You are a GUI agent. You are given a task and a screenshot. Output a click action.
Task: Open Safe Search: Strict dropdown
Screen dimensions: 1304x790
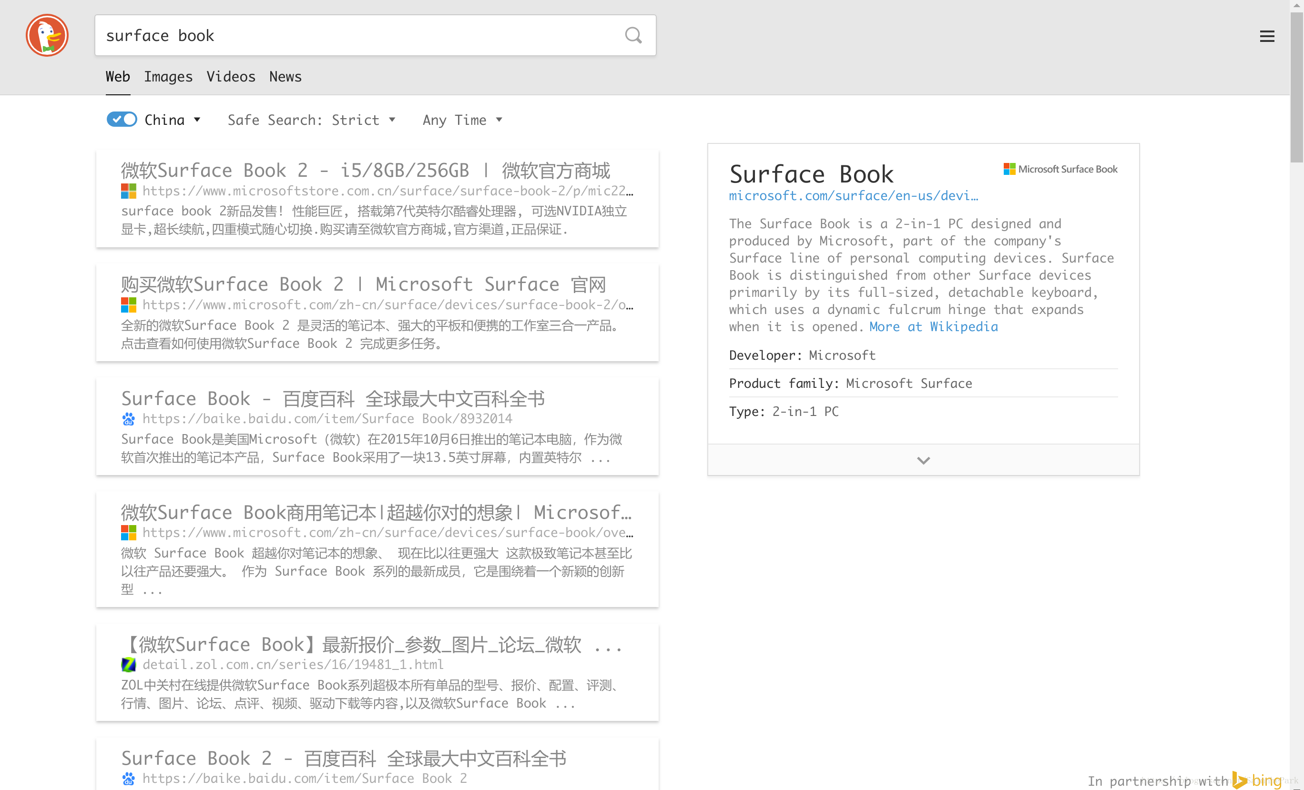(311, 120)
